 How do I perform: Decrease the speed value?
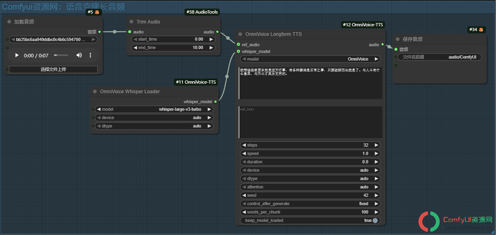tap(244, 153)
